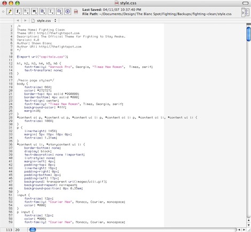251x232 pixels.
Task: Click the 'display: block;' line
Action: click(x=38, y=151)
